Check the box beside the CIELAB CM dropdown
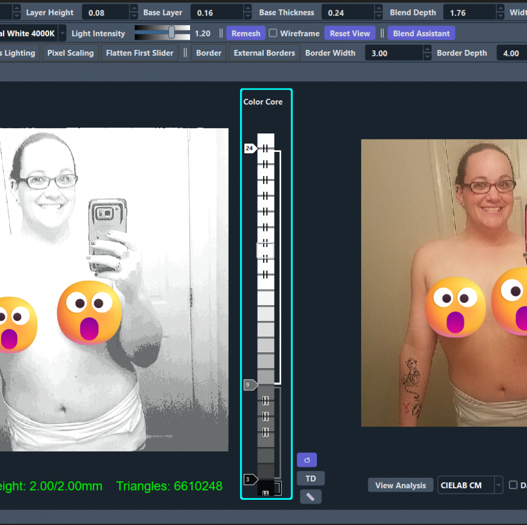 [x=513, y=484]
